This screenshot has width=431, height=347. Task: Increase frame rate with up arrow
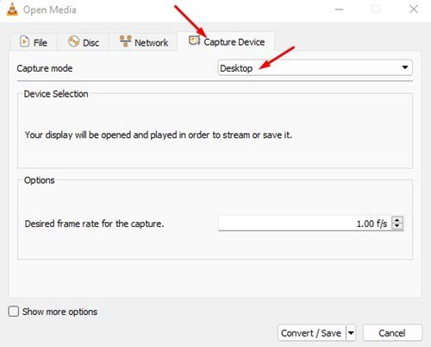(x=397, y=220)
